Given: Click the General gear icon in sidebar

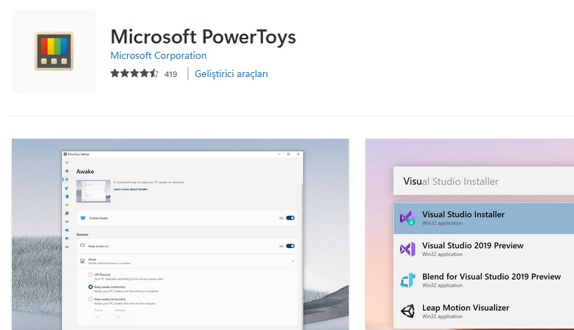Looking at the screenshot, I should click(67, 171).
